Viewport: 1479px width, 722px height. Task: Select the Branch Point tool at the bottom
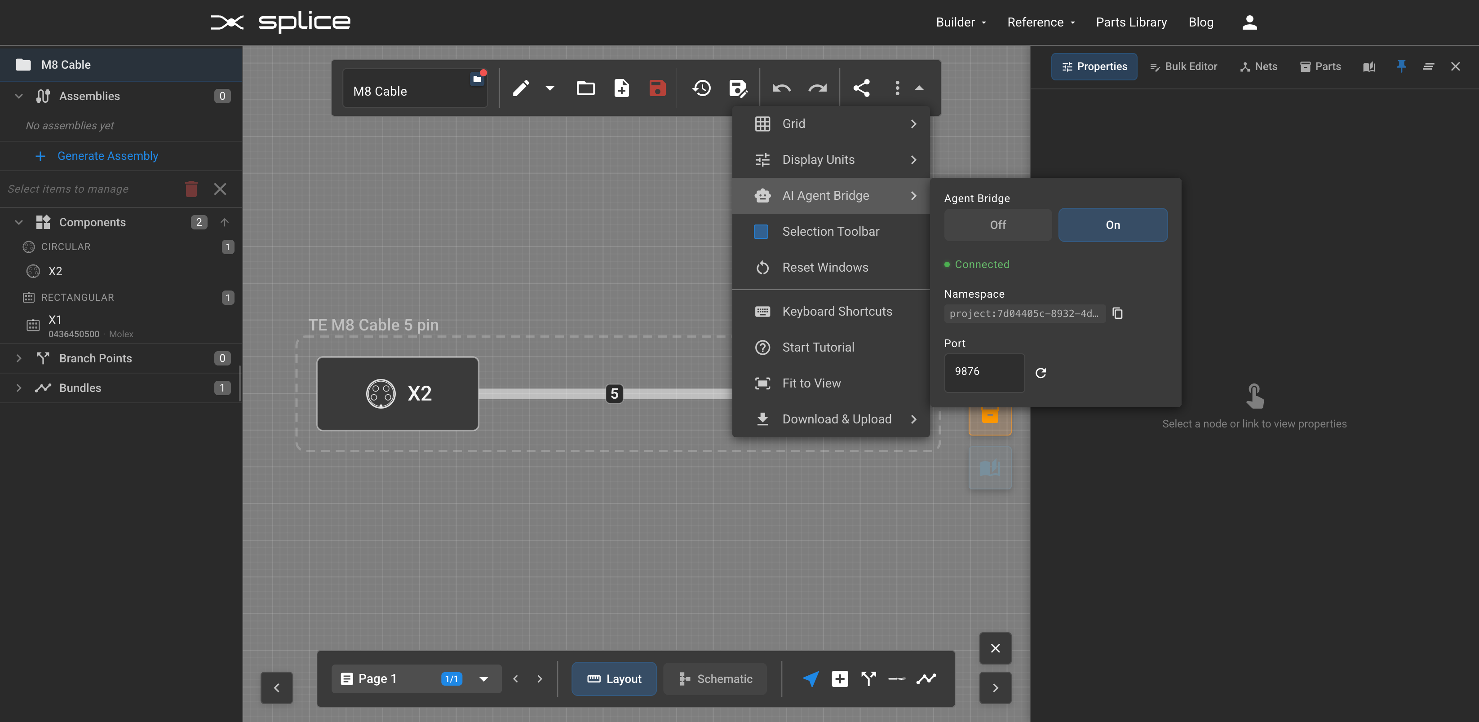[x=868, y=678]
